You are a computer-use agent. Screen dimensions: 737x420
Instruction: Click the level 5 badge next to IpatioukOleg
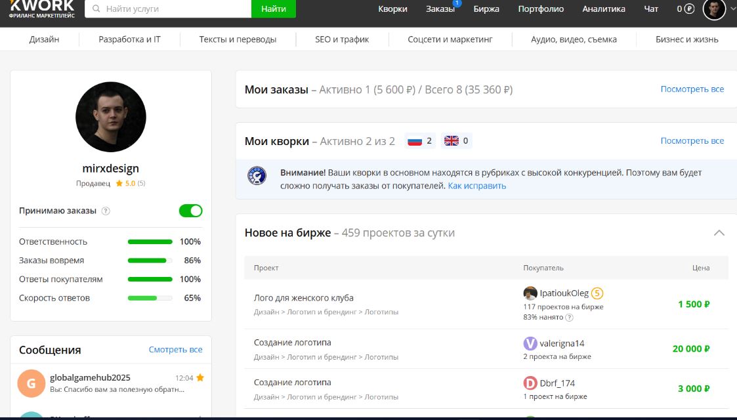[x=597, y=293]
